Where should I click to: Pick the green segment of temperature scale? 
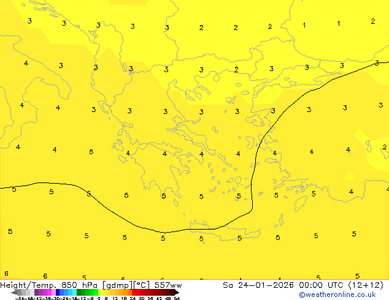pyautogui.click(x=86, y=292)
